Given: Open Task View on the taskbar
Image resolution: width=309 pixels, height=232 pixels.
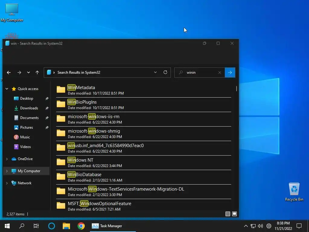Looking at the screenshot, I should [36, 226].
